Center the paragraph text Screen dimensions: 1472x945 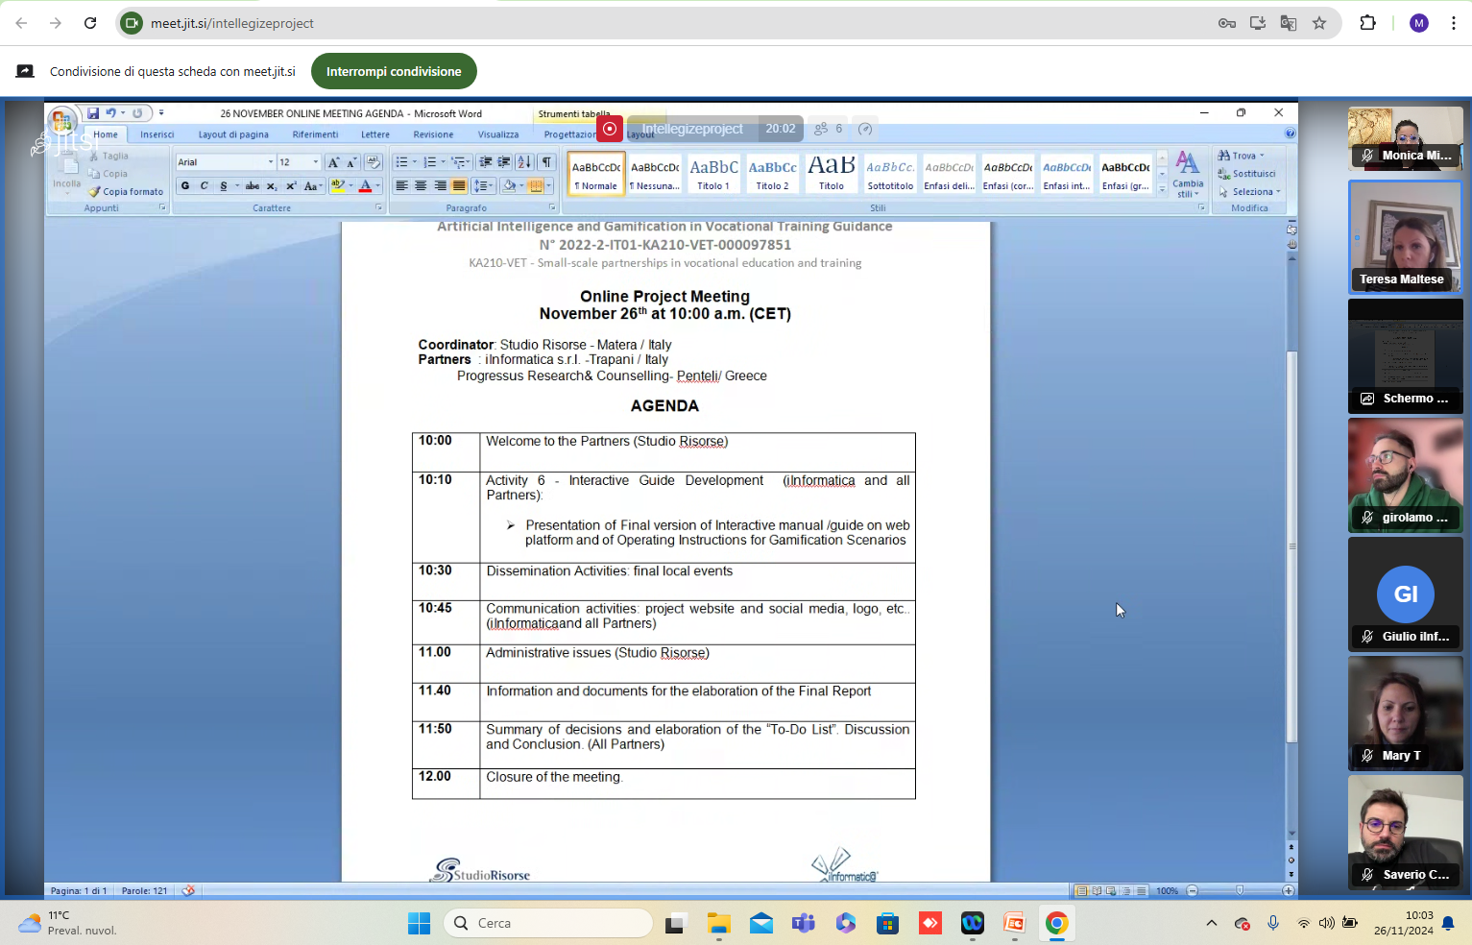coord(421,186)
